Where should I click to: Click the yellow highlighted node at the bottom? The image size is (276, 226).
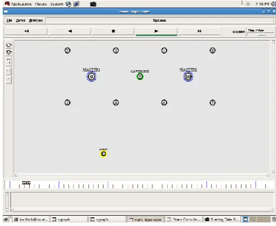click(104, 154)
